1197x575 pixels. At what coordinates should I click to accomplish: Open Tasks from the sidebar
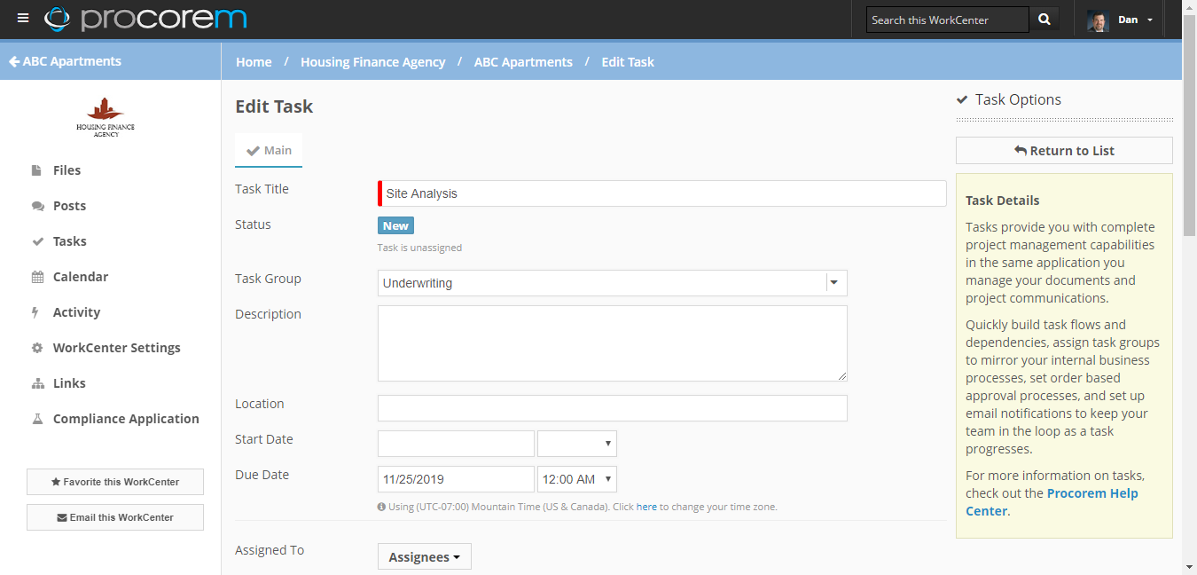click(x=69, y=240)
